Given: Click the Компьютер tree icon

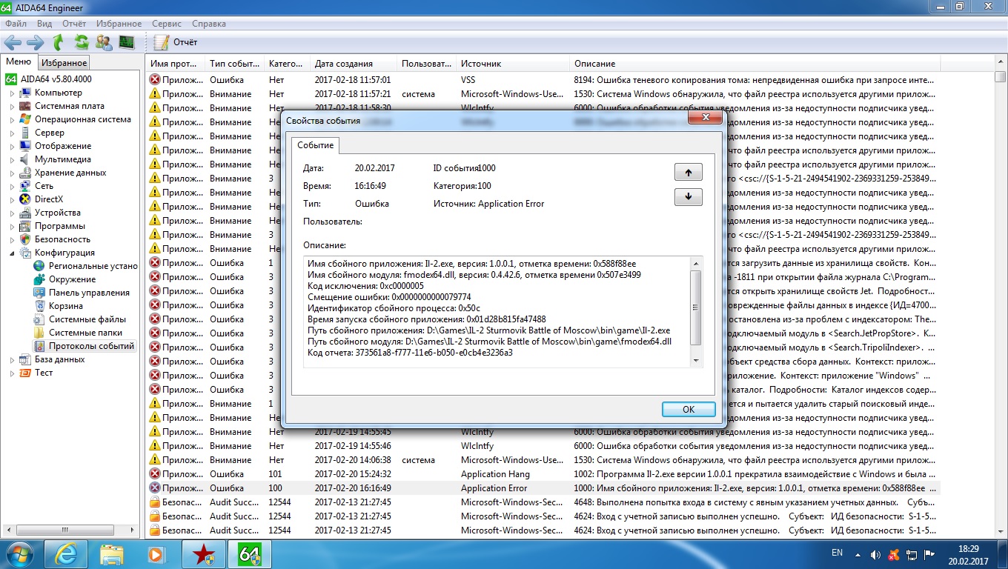Looking at the screenshot, I should (25, 93).
